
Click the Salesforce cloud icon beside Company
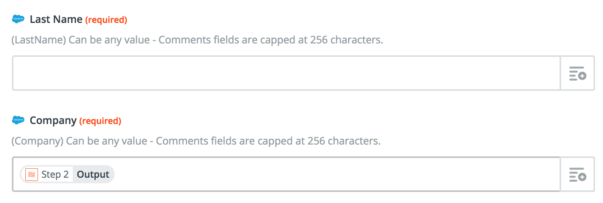[19, 120]
